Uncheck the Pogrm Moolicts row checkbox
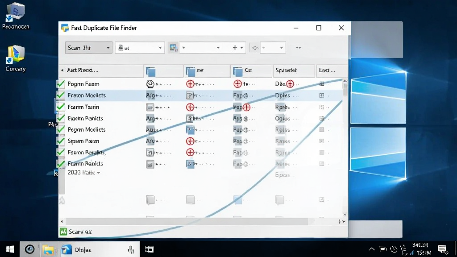Image resolution: width=457 pixels, height=257 pixels. pyautogui.click(x=61, y=130)
